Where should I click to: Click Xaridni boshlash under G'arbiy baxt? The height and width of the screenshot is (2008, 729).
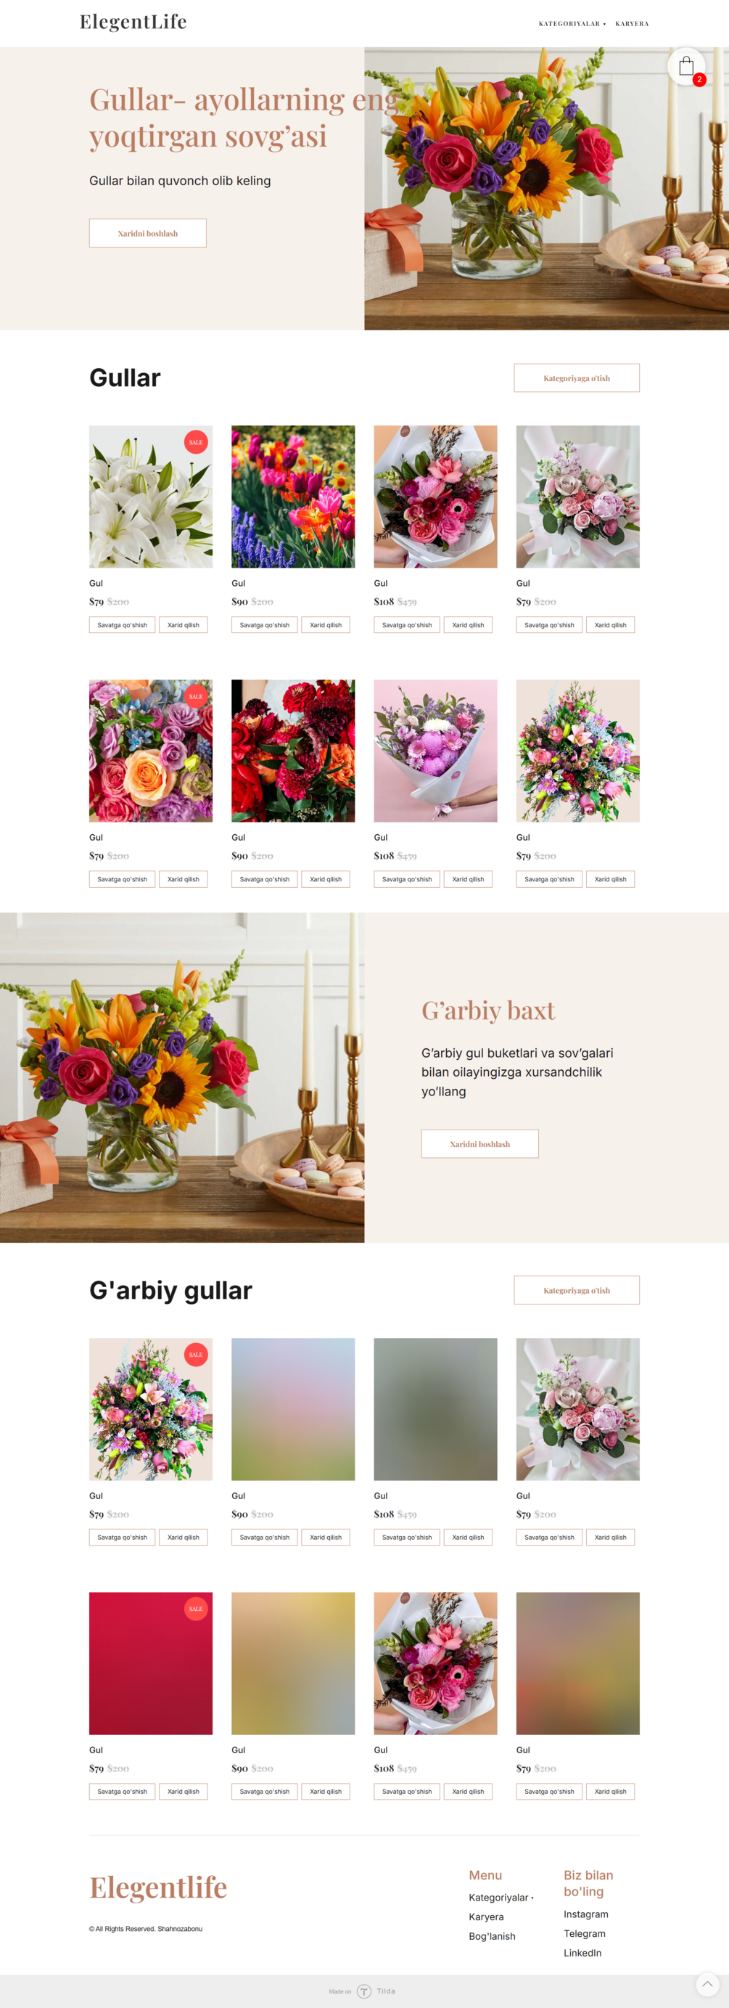coord(479,1143)
